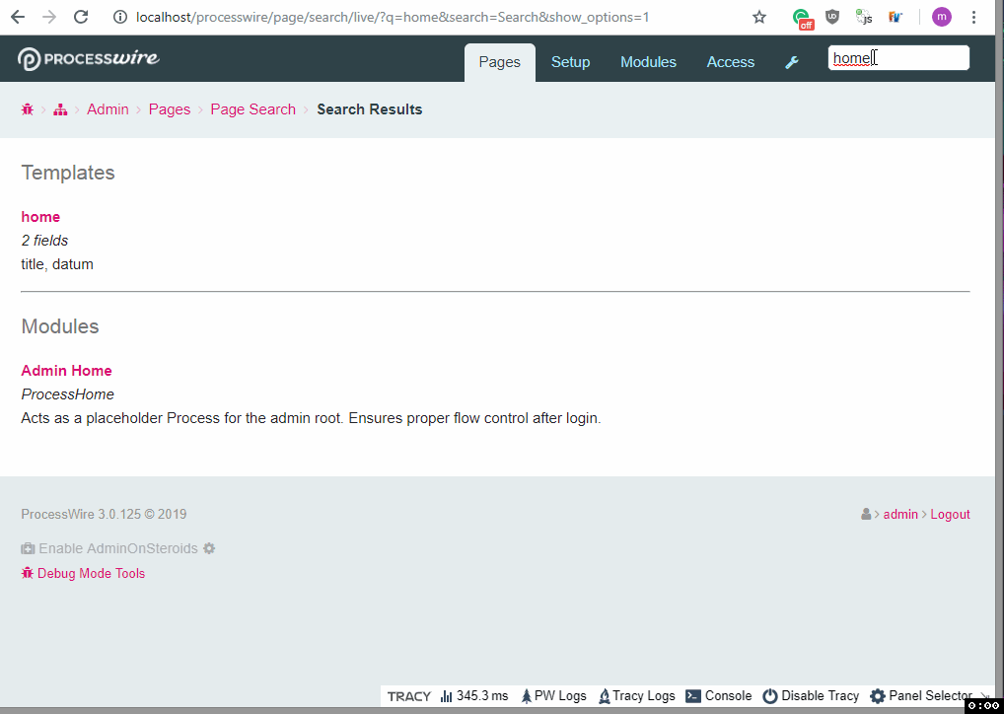Click the Tracy load time bar-chart icon
Image resolution: width=1004 pixels, height=714 pixels.
446,695
